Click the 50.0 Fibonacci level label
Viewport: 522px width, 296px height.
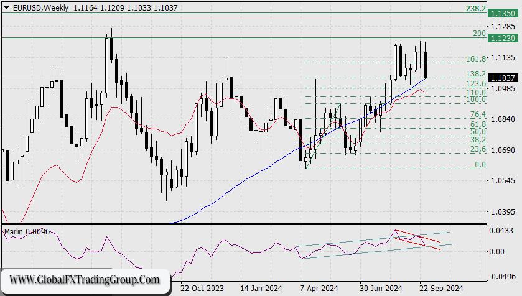(x=478, y=132)
